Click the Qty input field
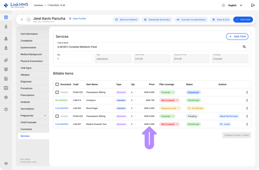The width and height of the screenshot is (259, 170). click(x=74, y=59)
